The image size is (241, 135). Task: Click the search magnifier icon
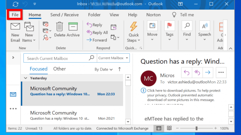(x=92, y=58)
